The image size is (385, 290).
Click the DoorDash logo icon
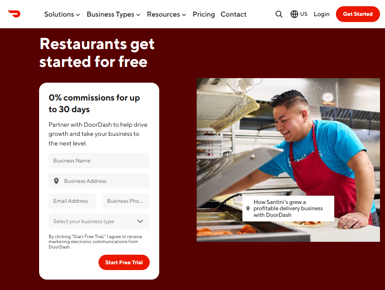14,14
